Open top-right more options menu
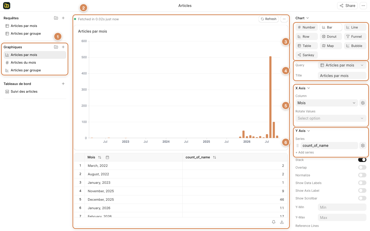The width and height of the screenshot is (370, 231). point(363,6)
